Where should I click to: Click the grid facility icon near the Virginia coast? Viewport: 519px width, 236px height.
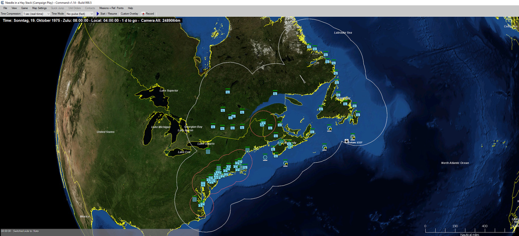[194, 199]
